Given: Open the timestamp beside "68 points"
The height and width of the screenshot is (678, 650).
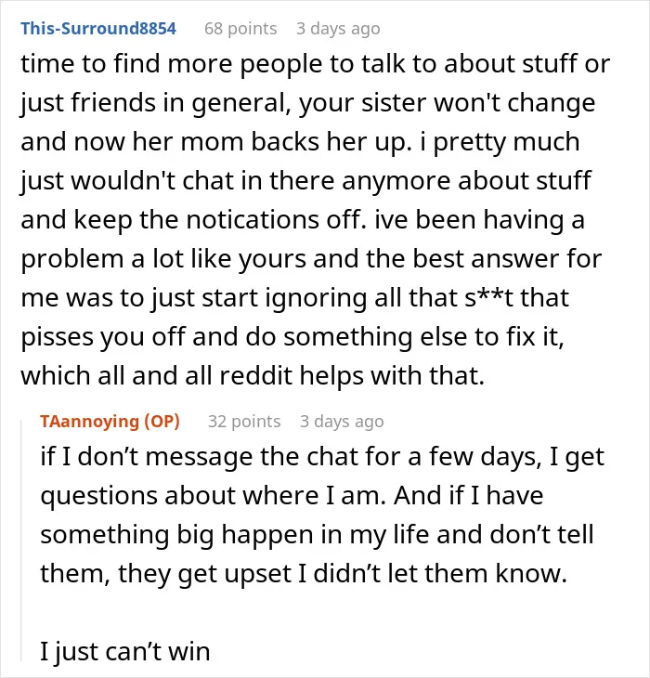Looking at the screenshot, I should (338, 29).
